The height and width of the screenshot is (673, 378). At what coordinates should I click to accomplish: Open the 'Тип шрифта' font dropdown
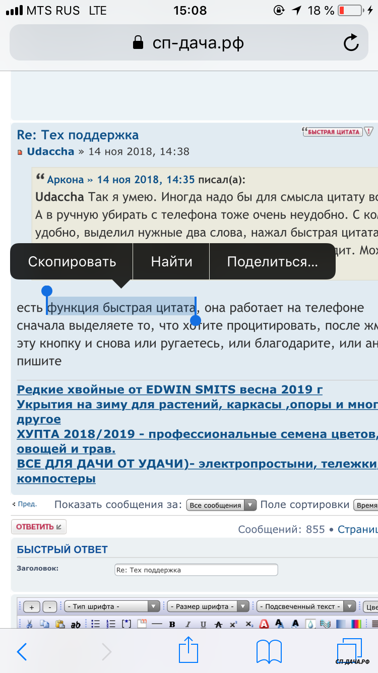click(112, 606)
